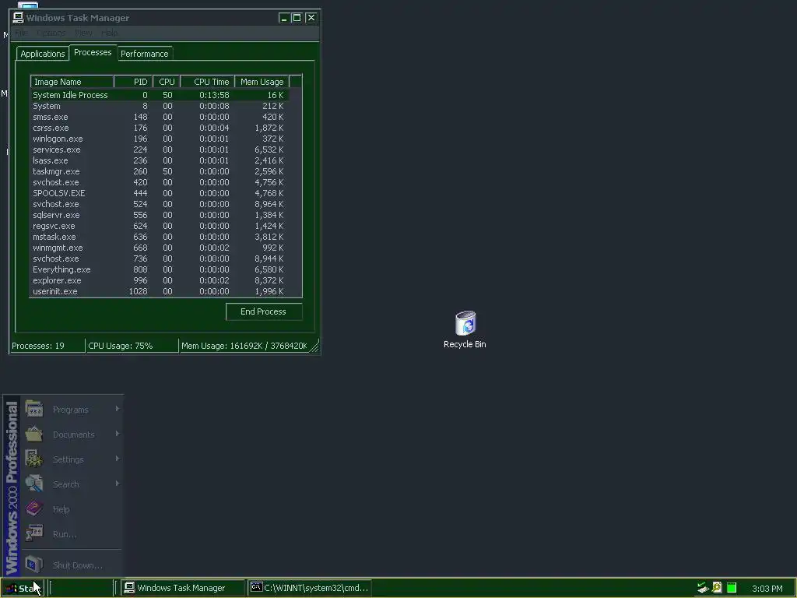This screenshot has width=797, height=598.
Task: Click the Settings icon in Start menu
Action: (x=34, y=459)
